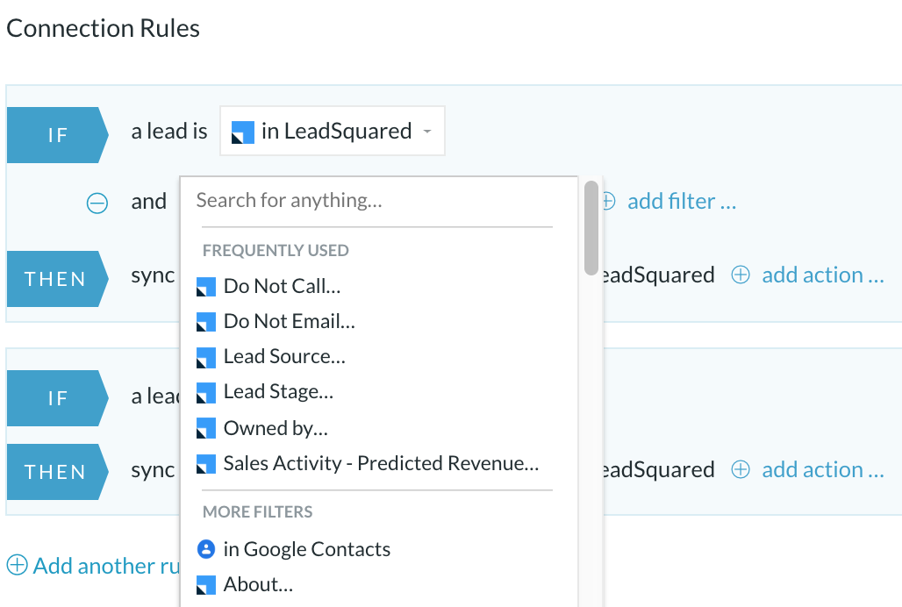Viewport: 902px width, 607px height.
Task: Click the plus icon before 'add filter'
Action: point(609,201)
